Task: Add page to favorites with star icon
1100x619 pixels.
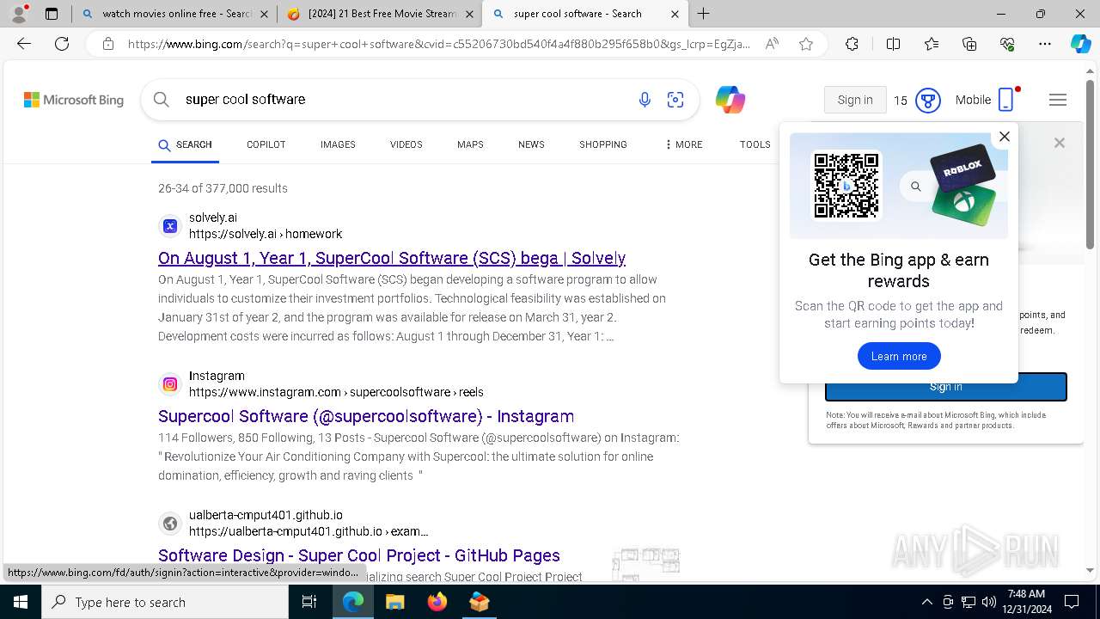Action: [x=806, y=44]
